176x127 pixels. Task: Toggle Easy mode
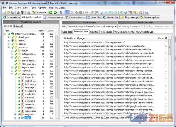click(39, 12)
